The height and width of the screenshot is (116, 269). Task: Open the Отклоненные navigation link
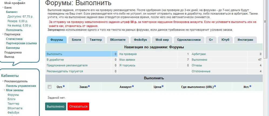[201, 71]
